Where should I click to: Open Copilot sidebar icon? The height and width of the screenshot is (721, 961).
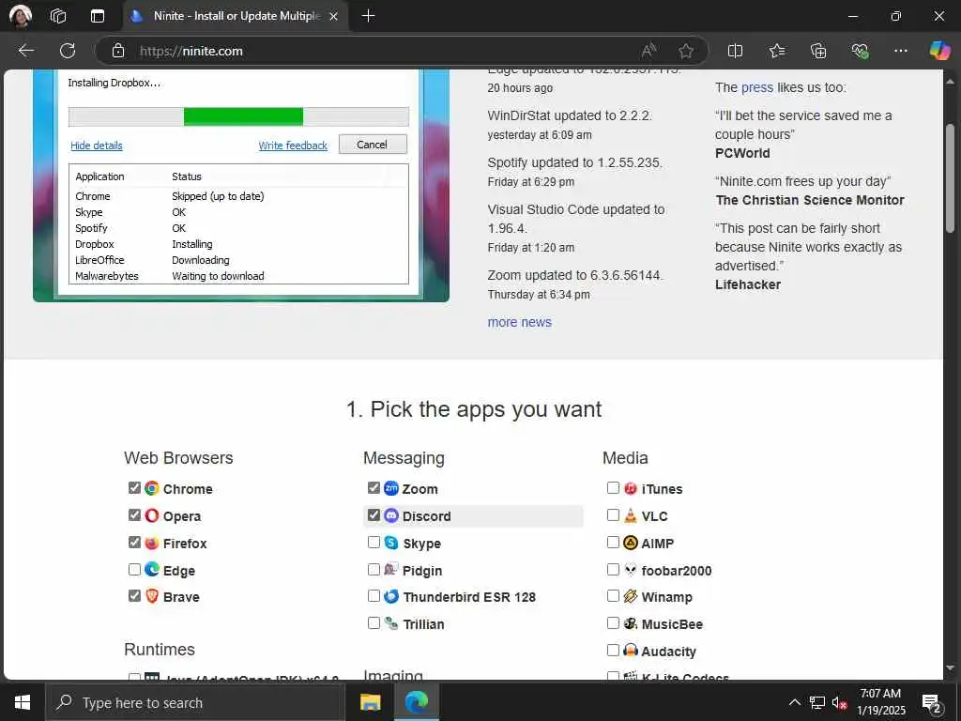coord(939,51)
